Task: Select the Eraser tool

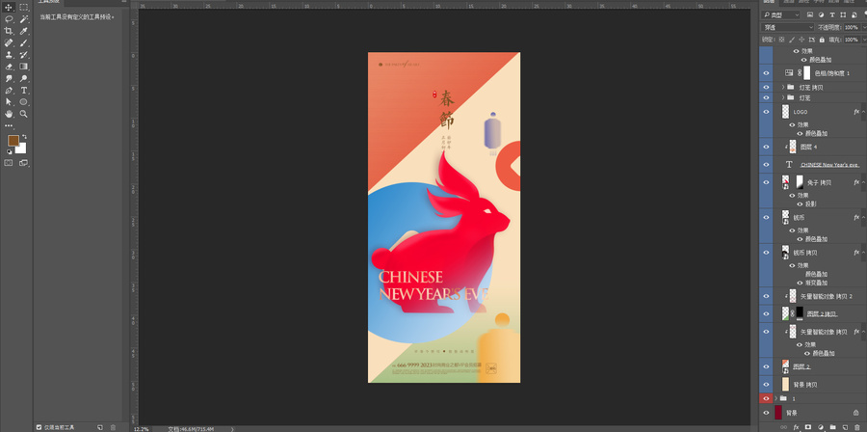Action: 9,67
